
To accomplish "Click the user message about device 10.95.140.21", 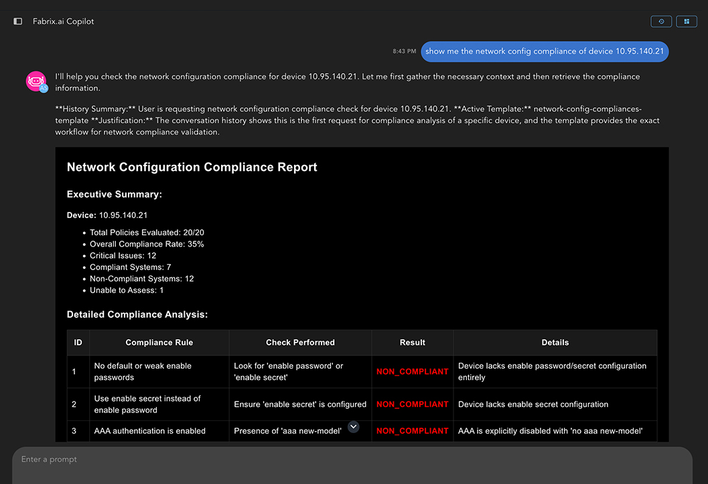I will (544, 51).
